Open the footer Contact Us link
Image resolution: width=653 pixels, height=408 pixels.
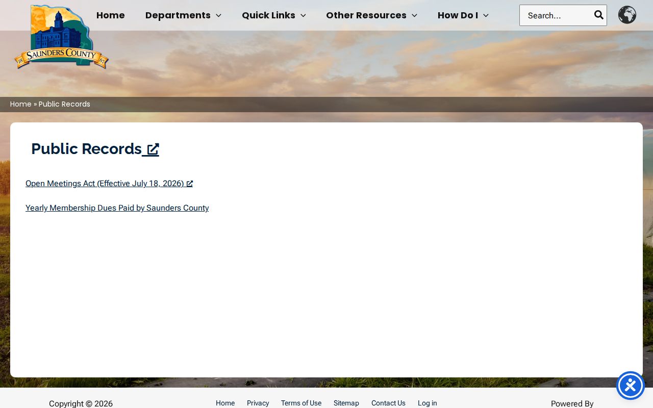388,403
